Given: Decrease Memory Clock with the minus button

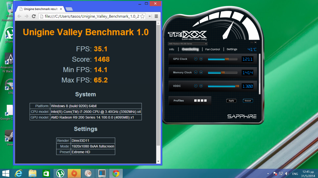Looking at the screenshot, I should pyautogui.click(x=196, y=72).
